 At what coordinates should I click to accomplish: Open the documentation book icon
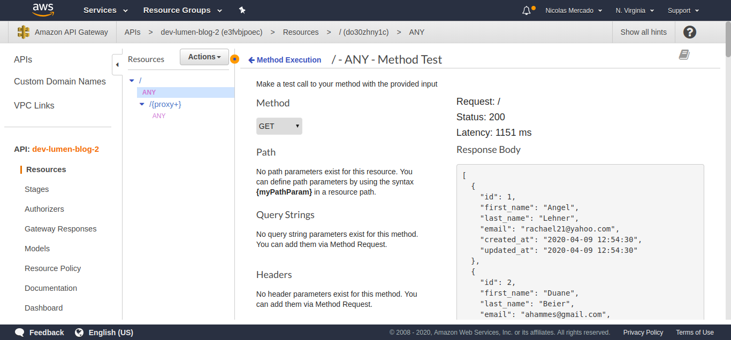click(x=684, y=55)
